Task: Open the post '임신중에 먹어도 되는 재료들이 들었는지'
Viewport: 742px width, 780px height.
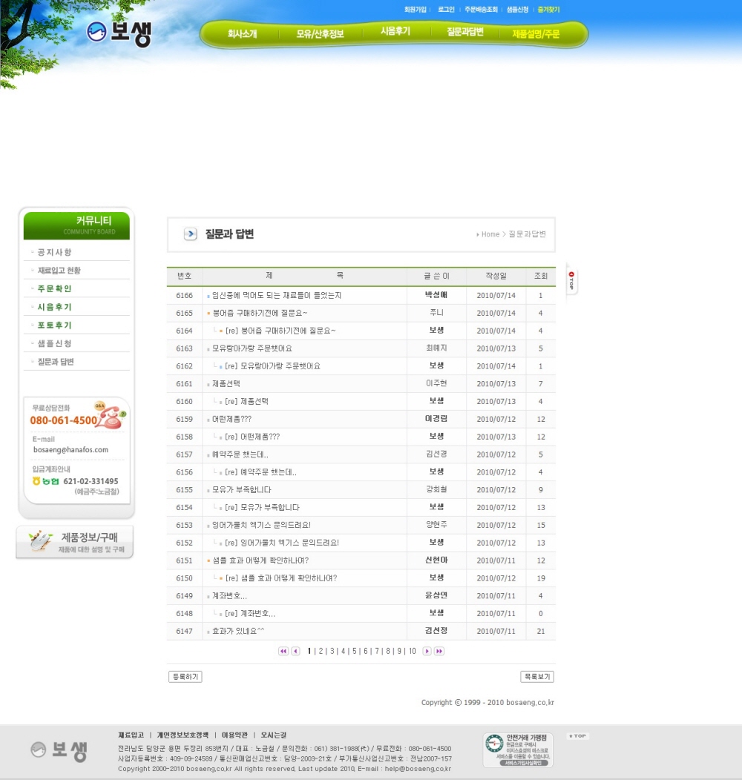Action: tap(277, 295)
